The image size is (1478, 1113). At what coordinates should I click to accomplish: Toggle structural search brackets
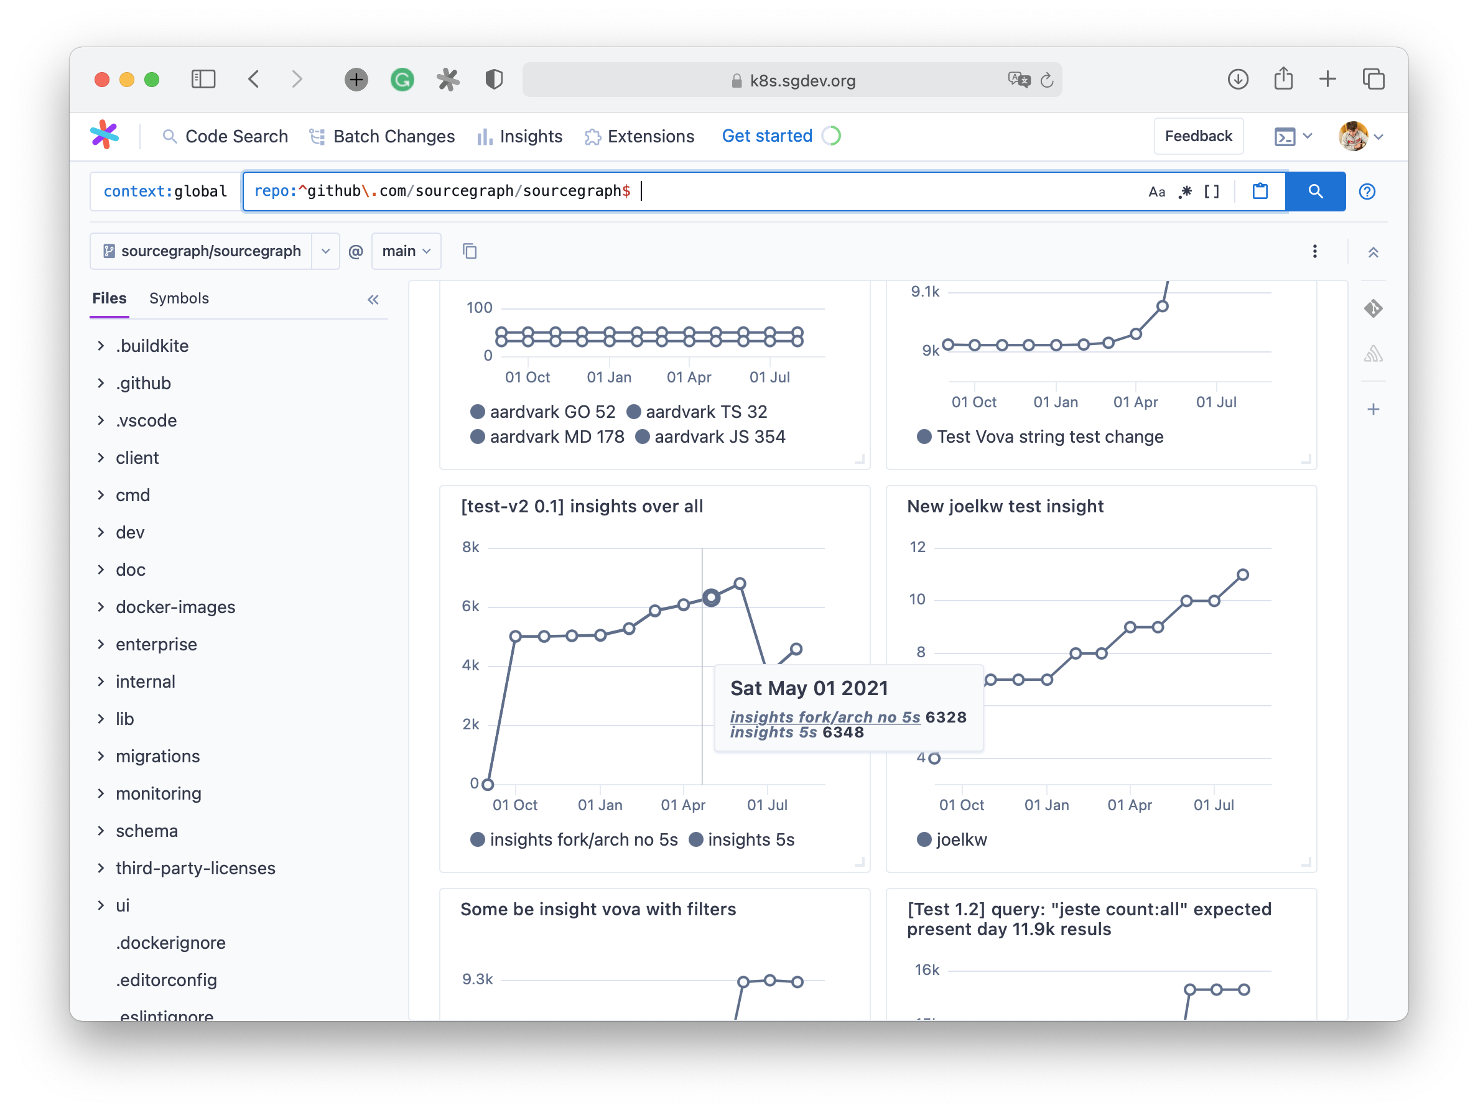click(x=1211, y=192)
